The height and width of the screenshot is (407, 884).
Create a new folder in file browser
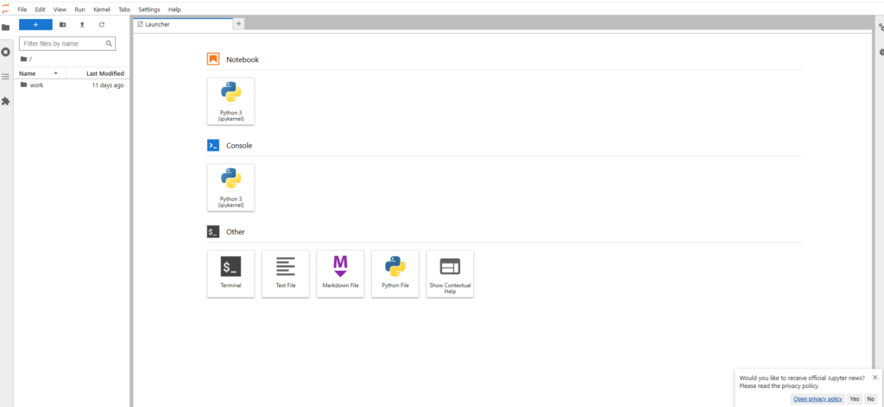click(x=62, y=25)
